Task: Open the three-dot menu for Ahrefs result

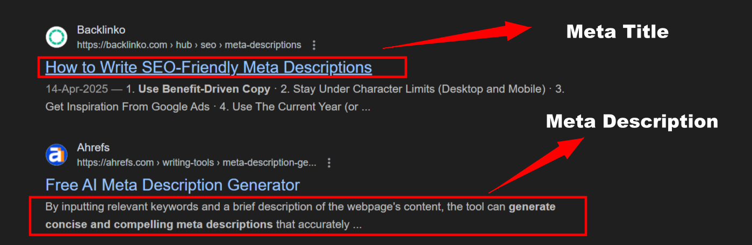Action: [x=330, y=163]
